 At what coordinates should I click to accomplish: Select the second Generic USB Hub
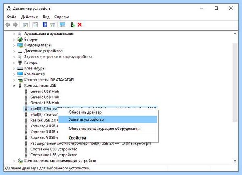coord(45,97)
